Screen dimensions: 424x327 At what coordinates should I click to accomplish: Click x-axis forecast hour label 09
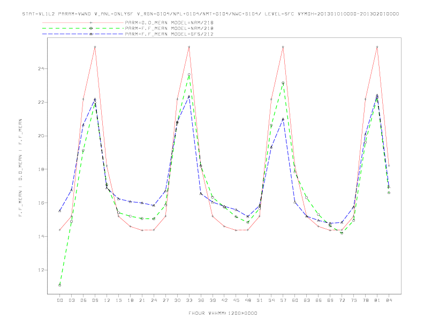tap(95, 300)
